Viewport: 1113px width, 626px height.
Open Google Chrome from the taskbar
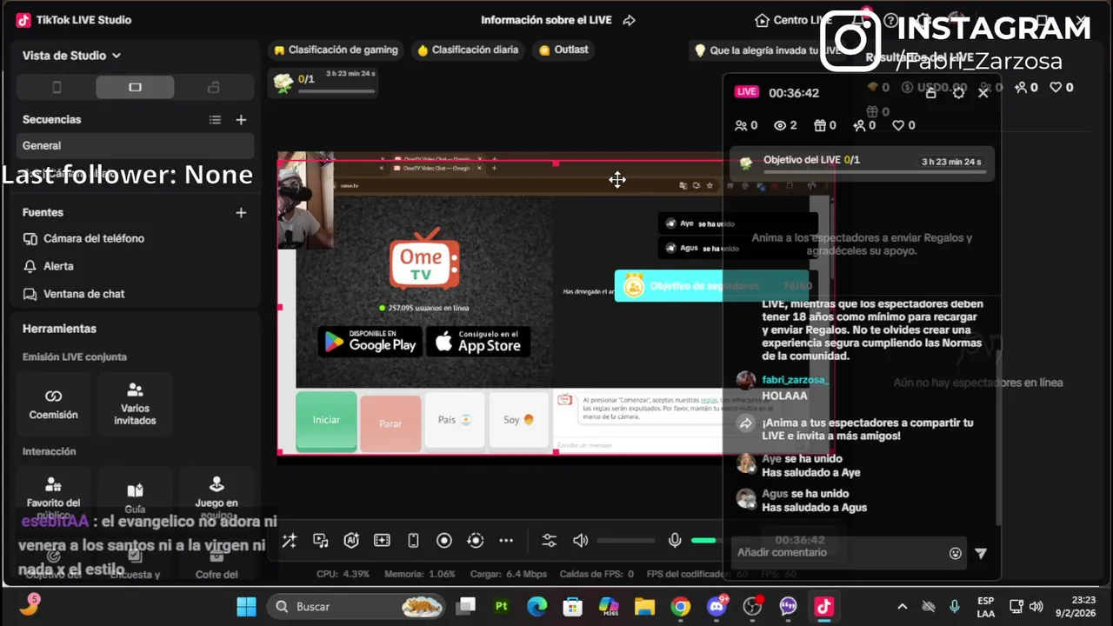click(680, 606)
